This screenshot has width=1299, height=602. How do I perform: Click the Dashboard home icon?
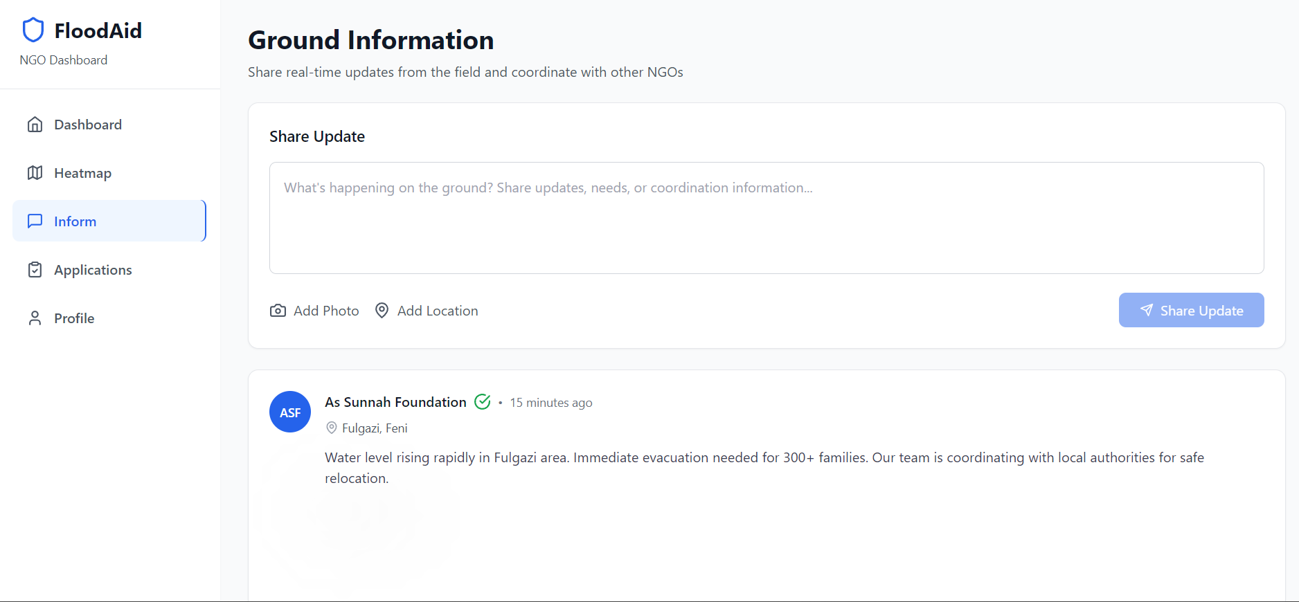35,125
